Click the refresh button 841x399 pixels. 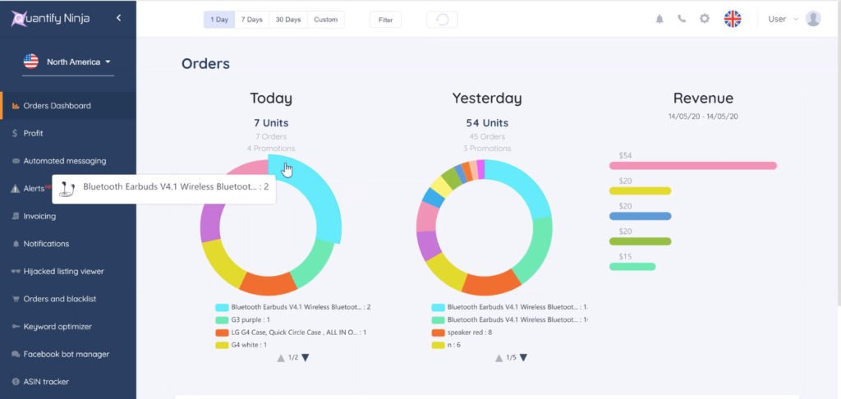pos(442,20)
